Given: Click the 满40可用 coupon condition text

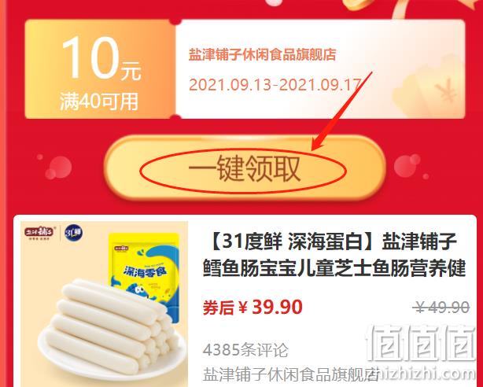Looking at the screenshot, I should (x=99, y=101).
